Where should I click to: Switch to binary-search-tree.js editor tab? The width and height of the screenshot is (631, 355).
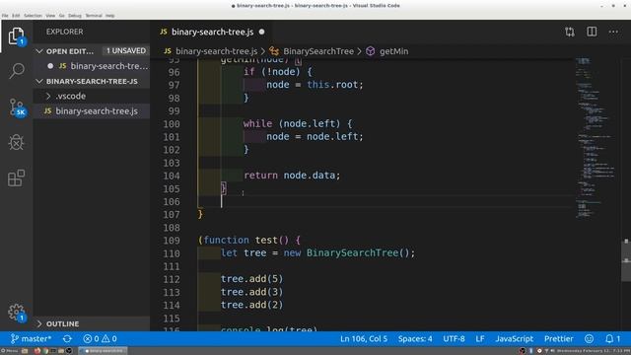(212, 32)
